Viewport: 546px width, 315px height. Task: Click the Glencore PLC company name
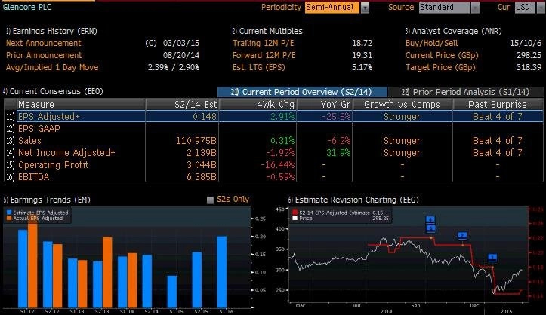(x=27, y=7)
